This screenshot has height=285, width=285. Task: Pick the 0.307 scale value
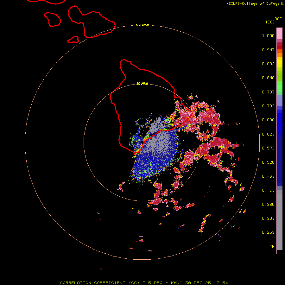268,218
